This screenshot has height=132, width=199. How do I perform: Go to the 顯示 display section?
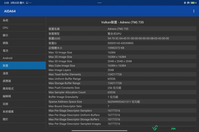[23, 35]
